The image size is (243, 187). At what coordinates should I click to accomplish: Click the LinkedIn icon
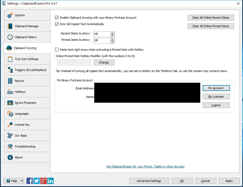pyautogui.click(x=50, y=181)
